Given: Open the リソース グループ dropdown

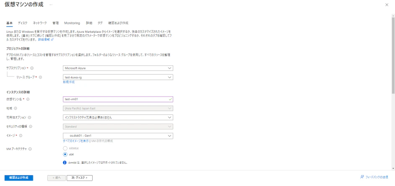Looking at the screenshot, I should (118, 77).
